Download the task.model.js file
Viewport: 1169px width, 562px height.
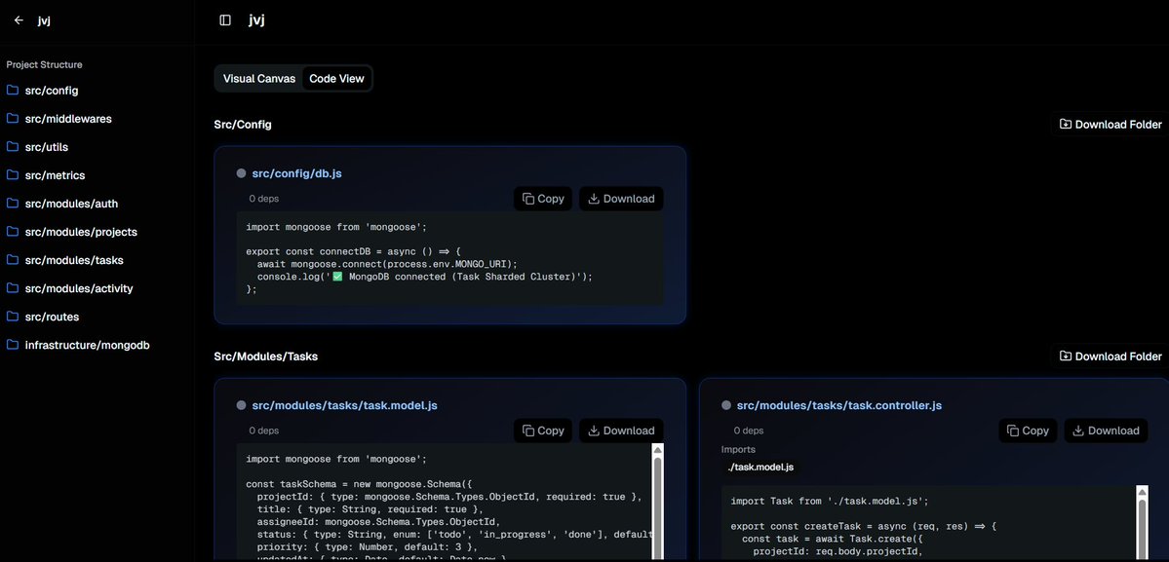tap(621, 431)
